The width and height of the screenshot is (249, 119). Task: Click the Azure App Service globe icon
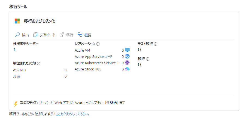click(x=127, y=56)
